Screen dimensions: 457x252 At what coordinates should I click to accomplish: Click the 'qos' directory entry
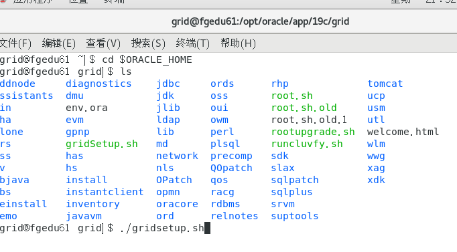point(219,180)
